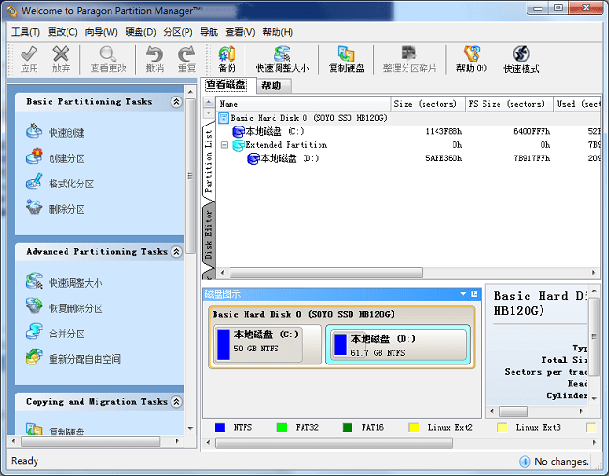This screenshot has width=609, height=476.
Task: Choose 格式化分区 in the sidebar
Action: pyautogui.click(x=71, y=184)
